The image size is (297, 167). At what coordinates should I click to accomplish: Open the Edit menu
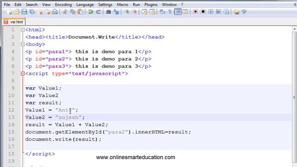click(18, 5)
